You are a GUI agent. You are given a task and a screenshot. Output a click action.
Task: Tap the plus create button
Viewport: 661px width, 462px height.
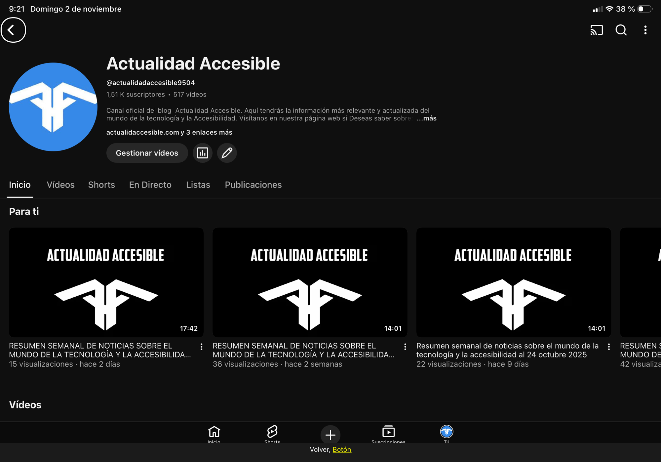tap(330, 435)
